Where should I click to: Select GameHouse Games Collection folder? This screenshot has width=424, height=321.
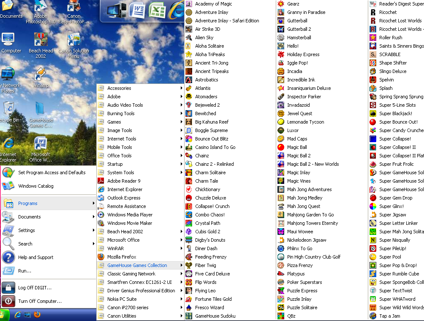[x=140, y=265]
